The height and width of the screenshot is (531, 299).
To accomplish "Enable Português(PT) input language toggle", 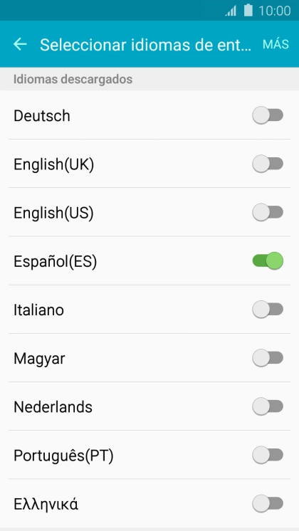I will 268,455.
